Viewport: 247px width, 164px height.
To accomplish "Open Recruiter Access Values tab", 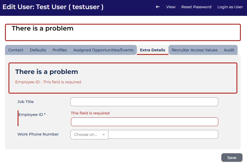I will click(194, 50).
